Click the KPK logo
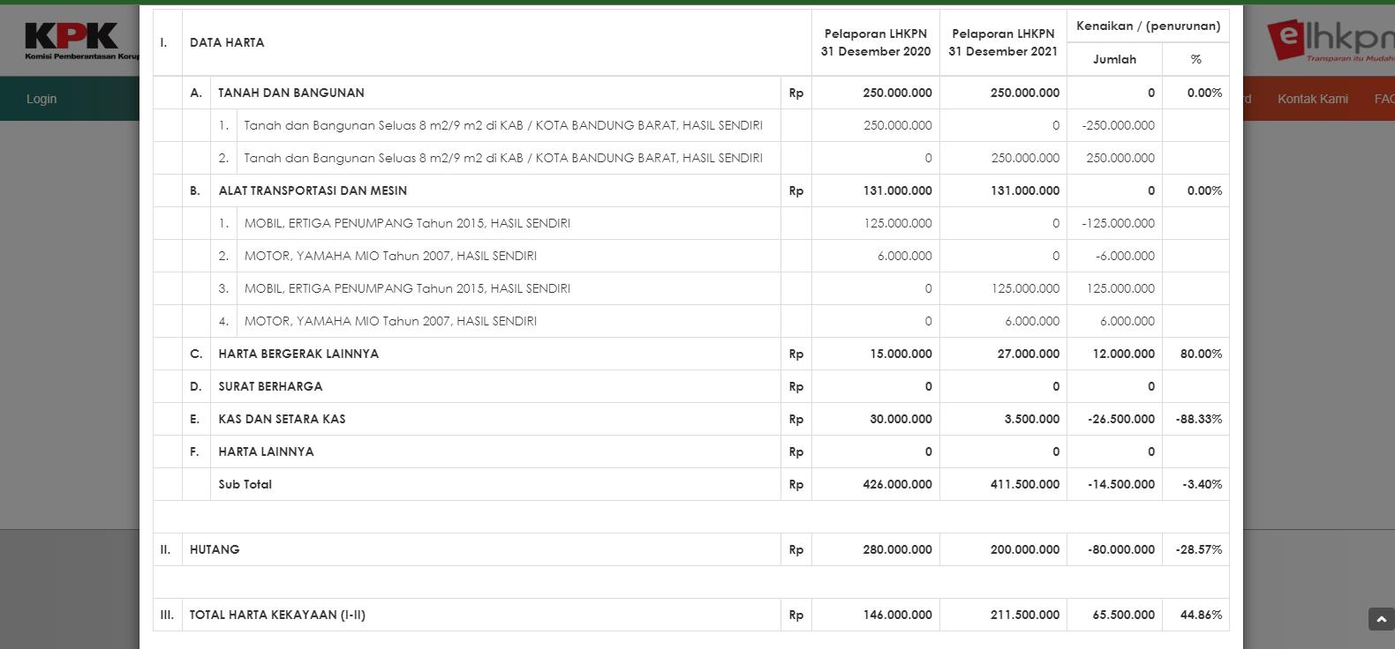1395x649 pixels. click(81, 41)
